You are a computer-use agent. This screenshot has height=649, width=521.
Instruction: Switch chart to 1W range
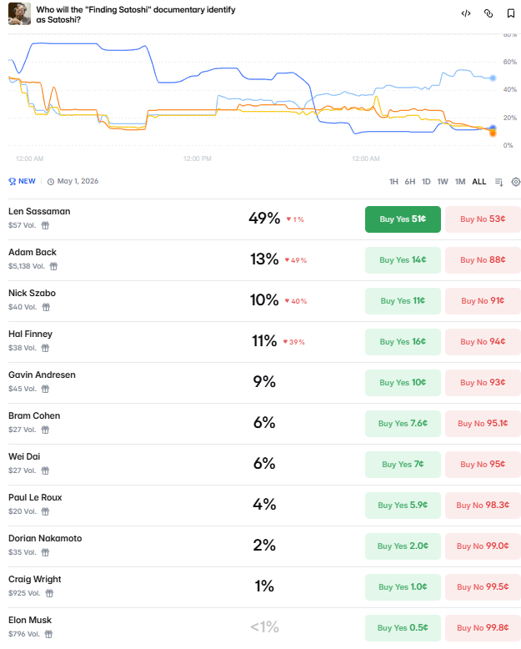(x=443, y=182)
